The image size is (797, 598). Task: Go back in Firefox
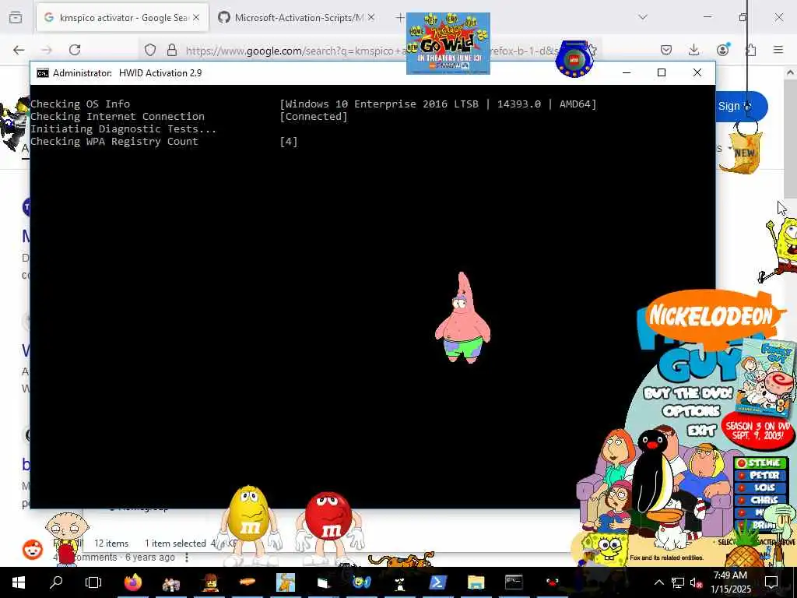(19, 50)
